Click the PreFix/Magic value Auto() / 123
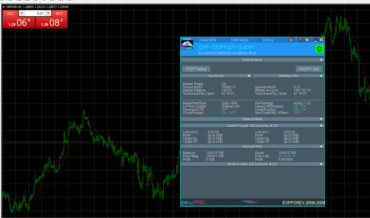The width and height of the screenshot is (370, 218). point(302,103)
